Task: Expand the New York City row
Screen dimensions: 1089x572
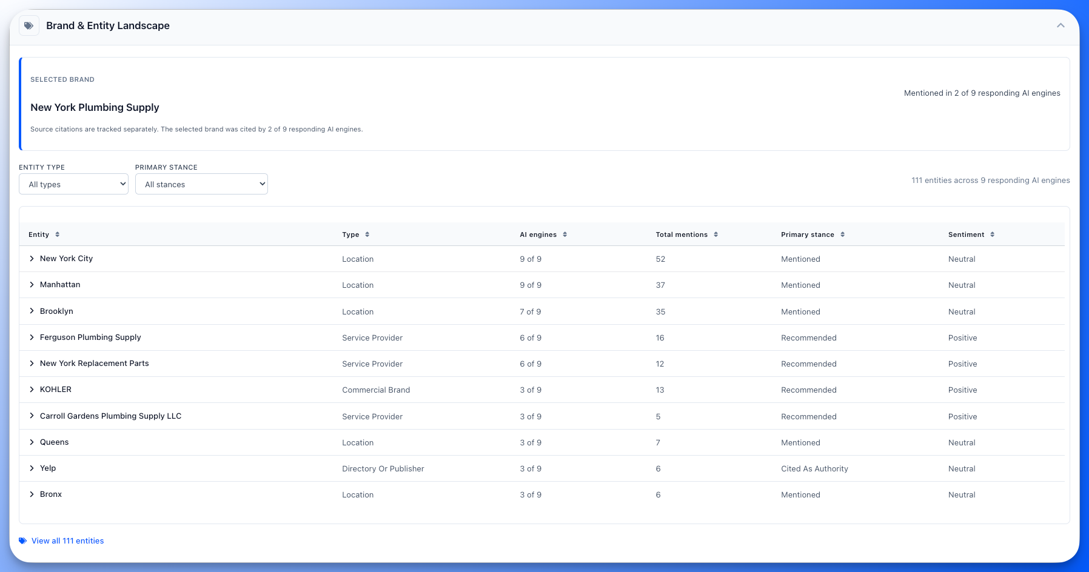Action: (32, 259)
